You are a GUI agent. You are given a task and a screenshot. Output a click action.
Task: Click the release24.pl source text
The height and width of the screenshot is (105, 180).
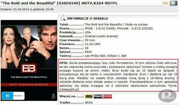[x=69, y=89]
